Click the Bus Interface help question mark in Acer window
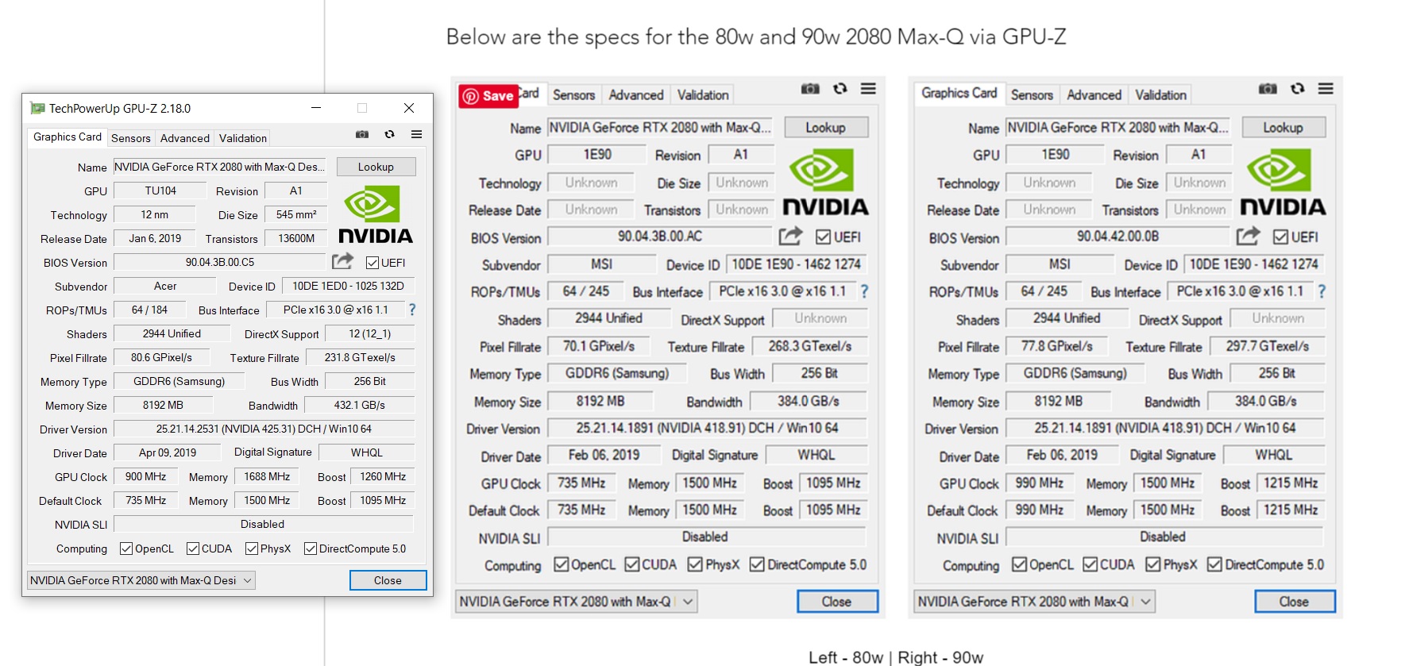The image size is (1405, 666). pos(412,310)
